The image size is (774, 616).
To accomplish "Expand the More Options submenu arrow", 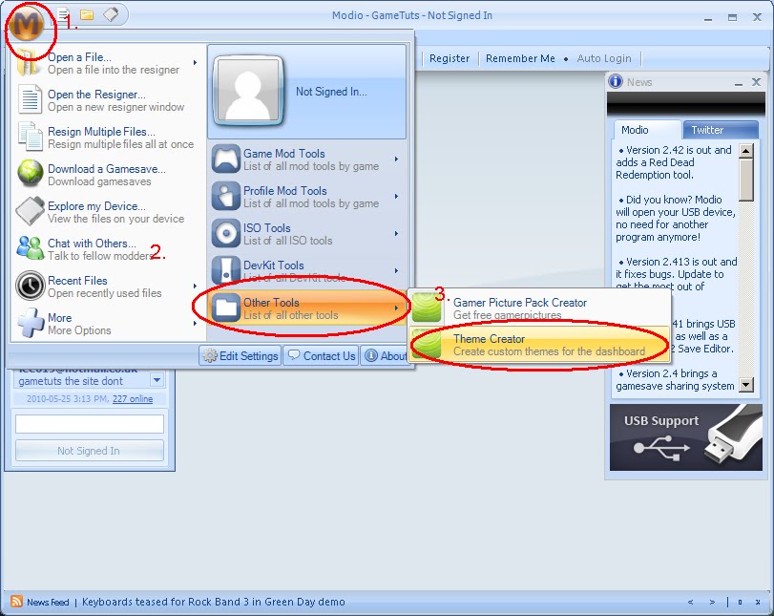I will (196, 324).
